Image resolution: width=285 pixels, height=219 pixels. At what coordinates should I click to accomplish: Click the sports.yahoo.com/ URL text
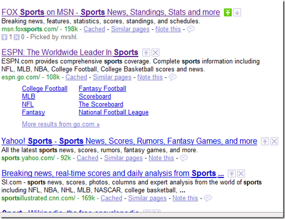click(x=28, y=158)
